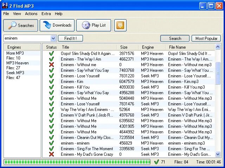Select 'Way The Way I Am Eminem' title
This screenshot has height=168, width=225.
tap(87, 110)
